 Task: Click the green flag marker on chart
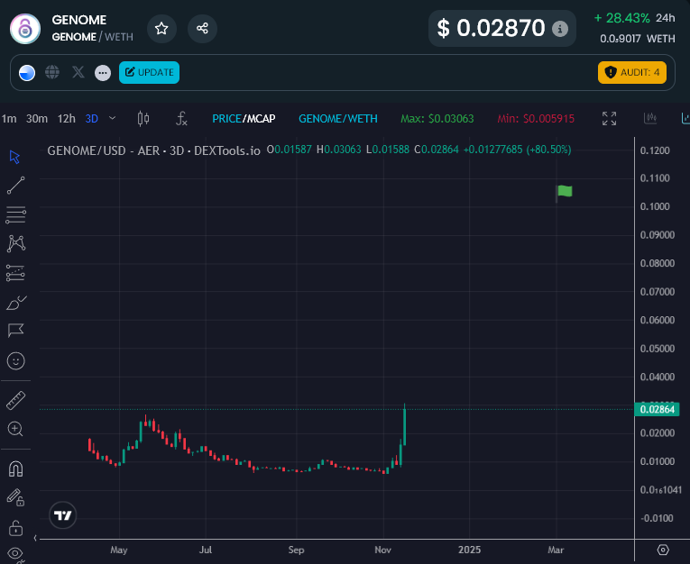tap(565, 191)
